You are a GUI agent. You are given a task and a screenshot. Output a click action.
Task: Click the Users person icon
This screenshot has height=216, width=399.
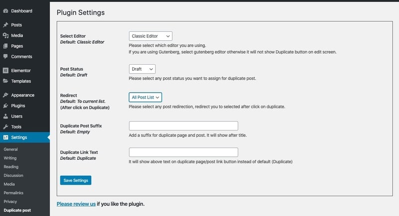(5, 116)
